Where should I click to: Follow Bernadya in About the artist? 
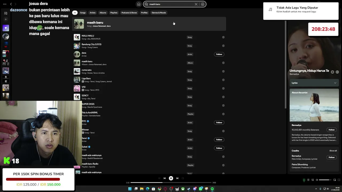click(332, 130)
